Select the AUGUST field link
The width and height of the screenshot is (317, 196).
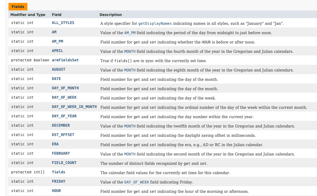click(x=59, y=69)
